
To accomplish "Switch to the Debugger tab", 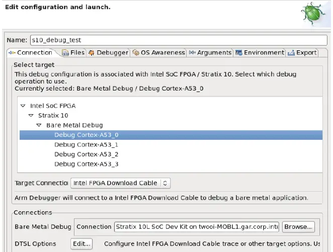I will coord(108,52).
